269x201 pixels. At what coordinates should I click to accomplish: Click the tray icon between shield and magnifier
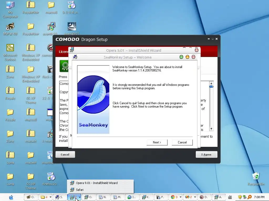pyautogui.click(x=245, y=197)
